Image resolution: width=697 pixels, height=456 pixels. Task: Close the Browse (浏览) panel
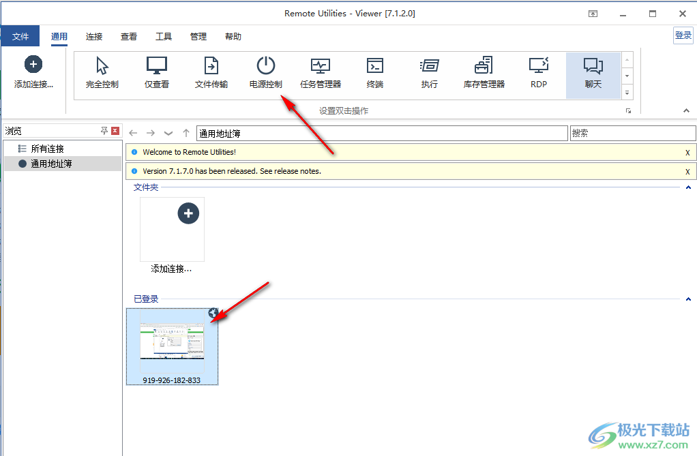tap(115, 131)
